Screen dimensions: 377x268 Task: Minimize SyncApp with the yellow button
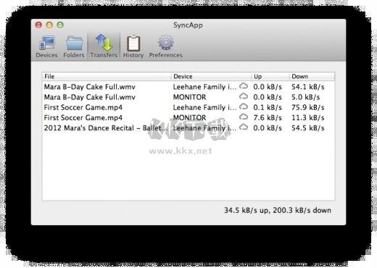(49, 25)
